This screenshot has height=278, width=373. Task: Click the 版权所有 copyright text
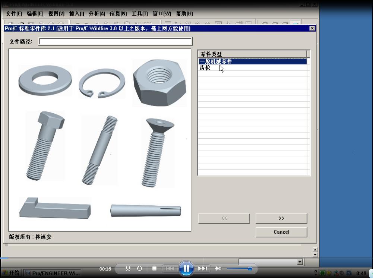30,237
